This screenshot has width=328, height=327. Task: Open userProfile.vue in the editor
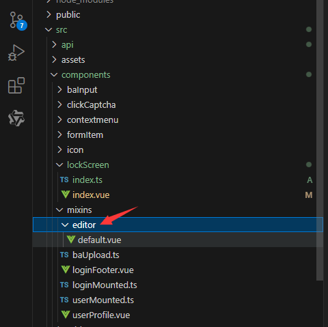pos(101,315)
